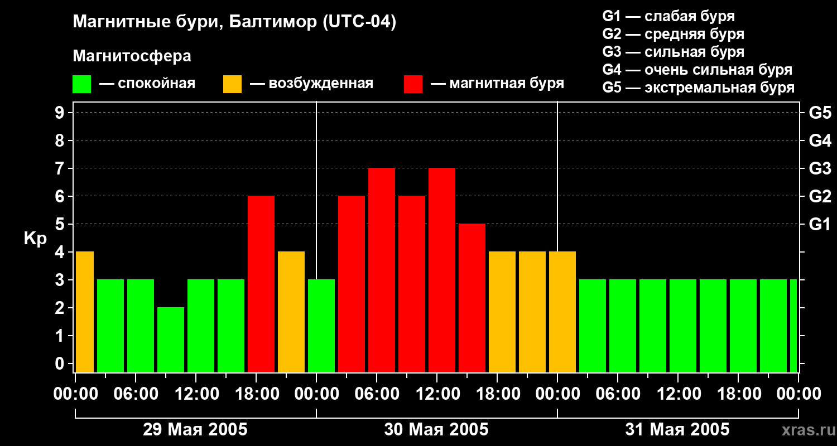Select the 'G3 — сильная буря' legend line

pos(673,52)
